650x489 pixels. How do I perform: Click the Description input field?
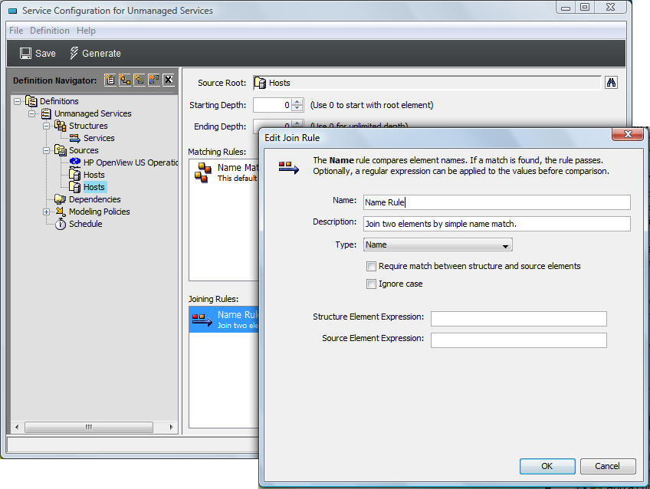(497, 224)
